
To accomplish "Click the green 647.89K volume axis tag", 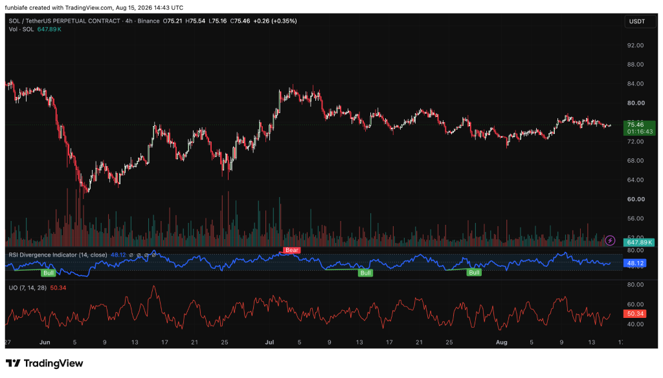I will point(639,242).
